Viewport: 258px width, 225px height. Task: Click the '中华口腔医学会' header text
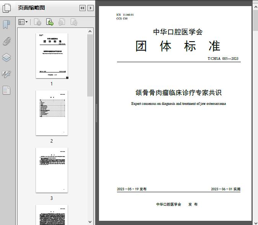(x=178, y=32)
